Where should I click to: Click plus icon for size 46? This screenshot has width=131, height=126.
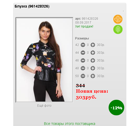(x=93, y=61)
